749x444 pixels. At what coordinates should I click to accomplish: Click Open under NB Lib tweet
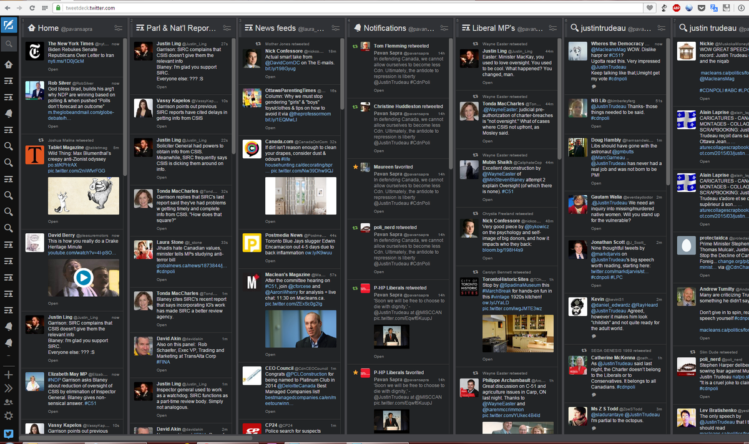tap(595, 127)
